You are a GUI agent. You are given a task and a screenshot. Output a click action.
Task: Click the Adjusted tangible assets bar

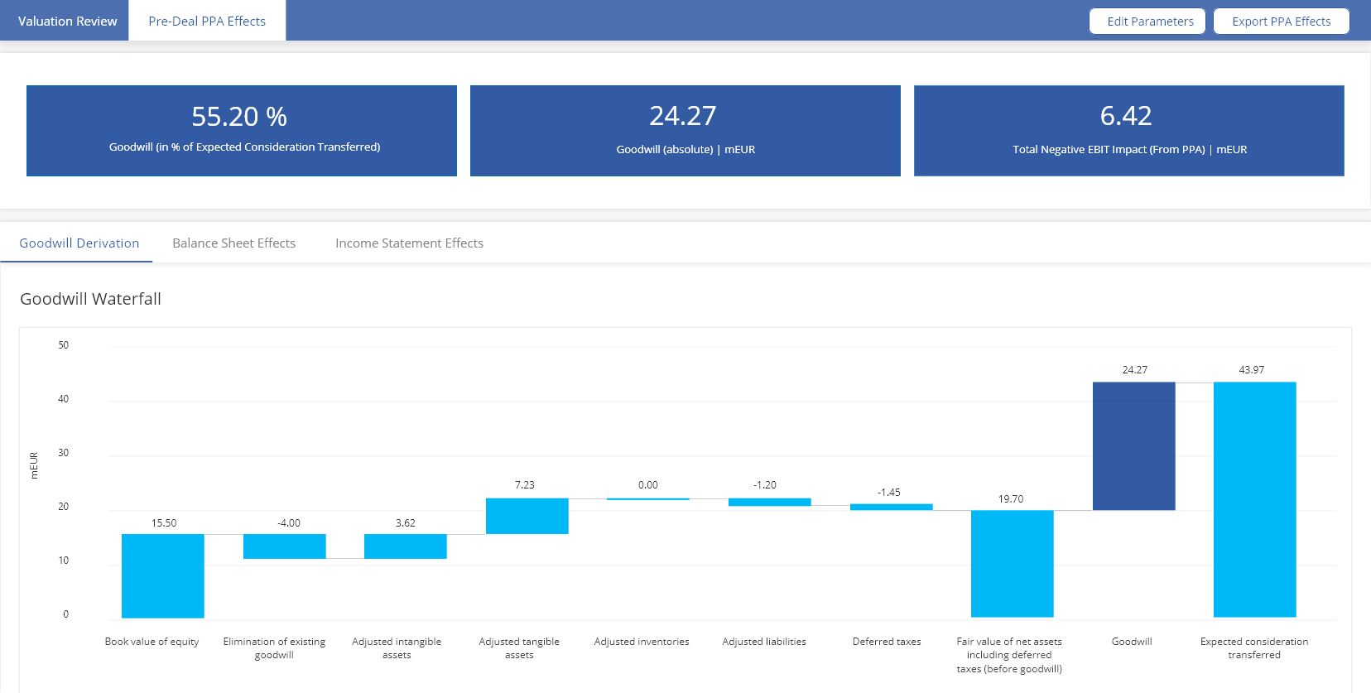527,516
